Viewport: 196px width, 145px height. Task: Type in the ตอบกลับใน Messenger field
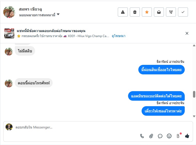(x=75, y=127)
